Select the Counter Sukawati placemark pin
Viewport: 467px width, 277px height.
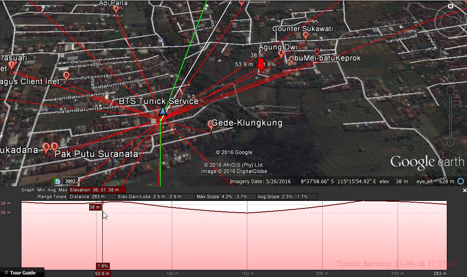point(305,36)
